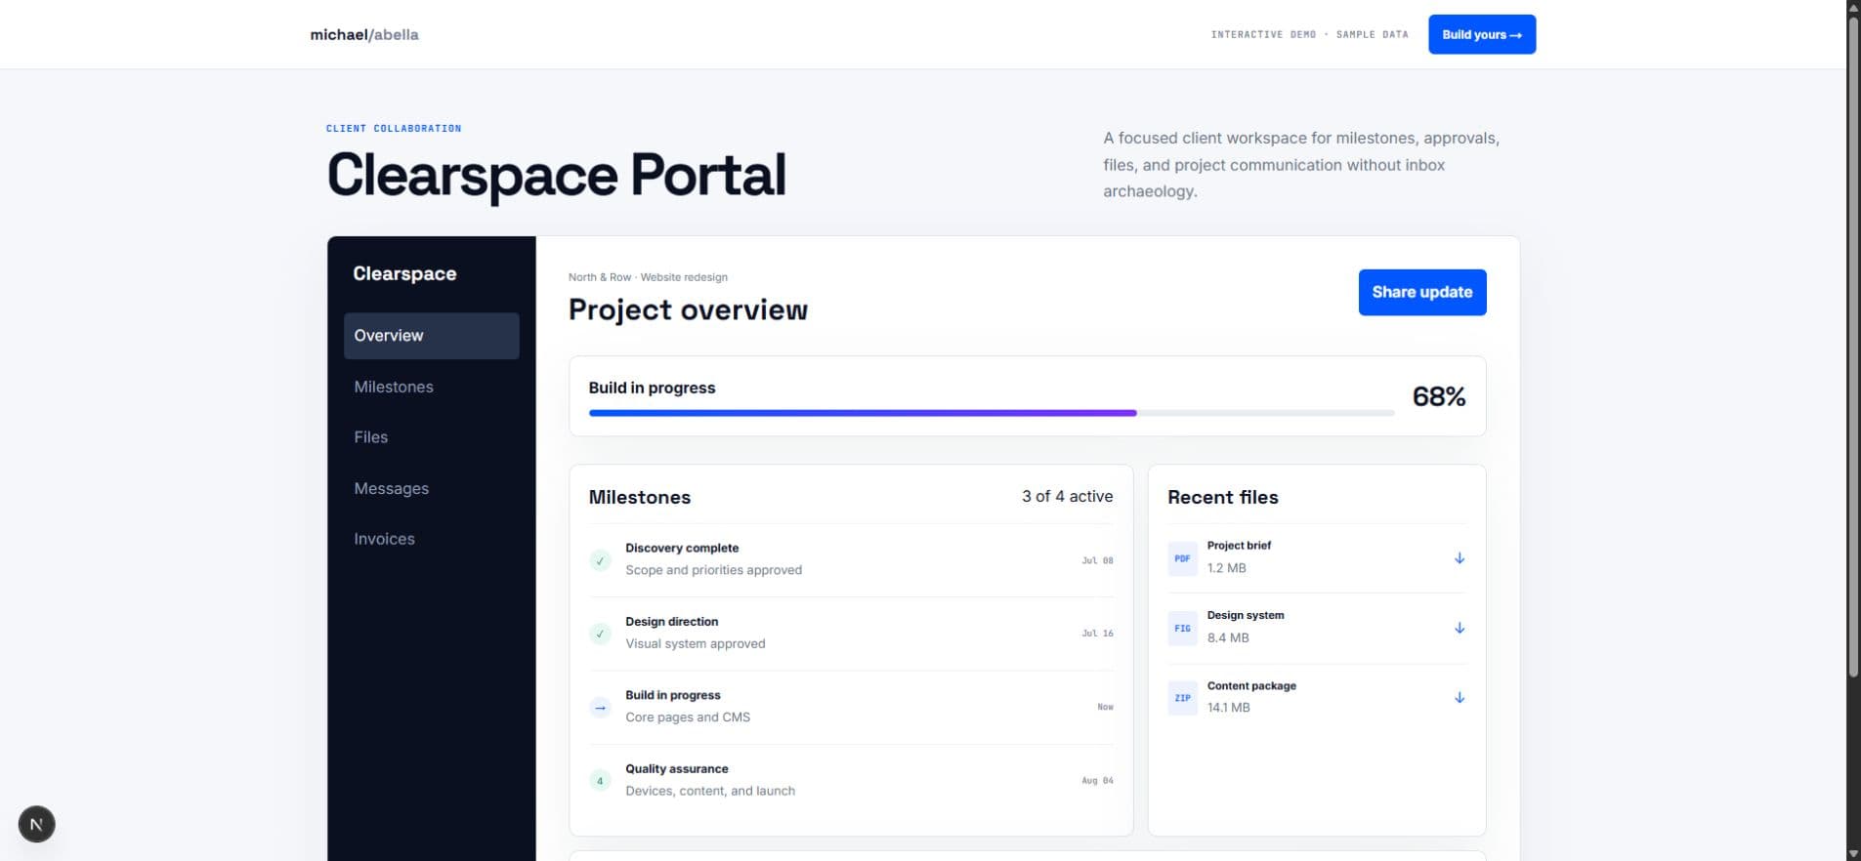Screen dimensions: 1861x861
Task: Click the North & Row · Website redesign breadcrumb
Action: pos(648,277)
